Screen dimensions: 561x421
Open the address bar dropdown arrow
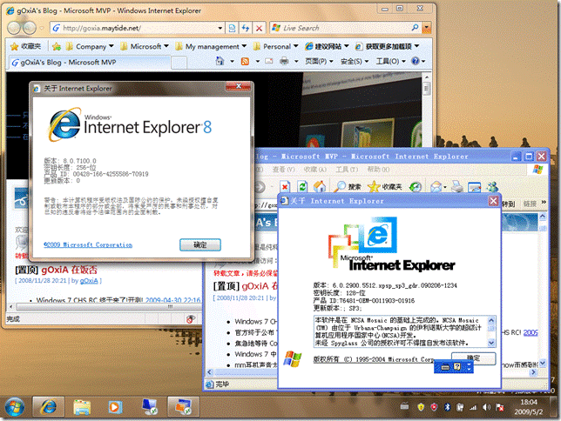tap(220, 28)
